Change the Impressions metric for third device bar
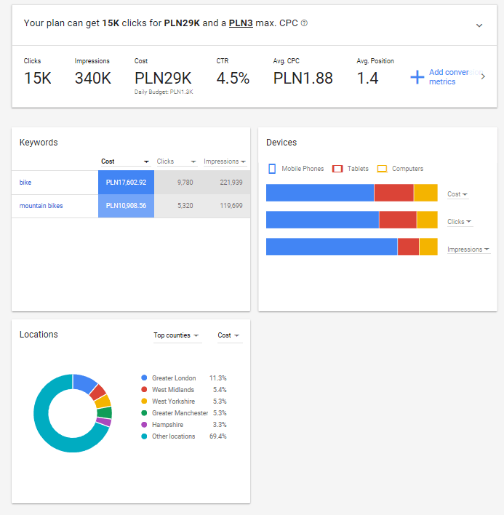This screenshot has width=504, height=515. pos(468,249)
